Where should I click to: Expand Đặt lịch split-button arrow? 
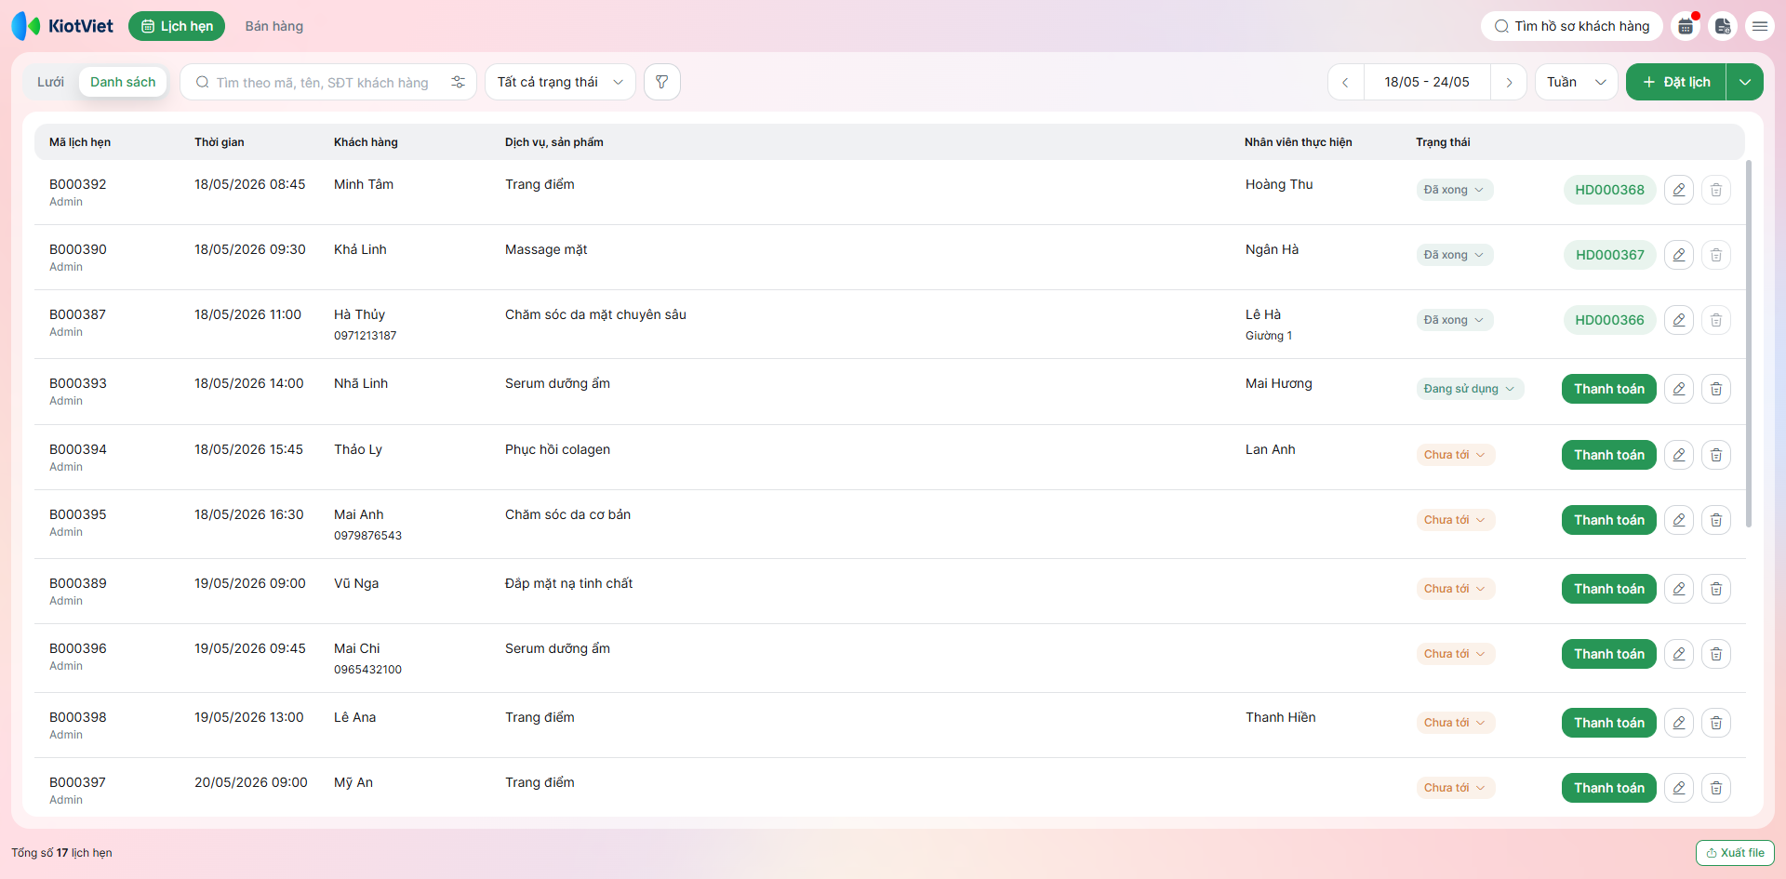pyautogui.click(x=1745, y=82)
